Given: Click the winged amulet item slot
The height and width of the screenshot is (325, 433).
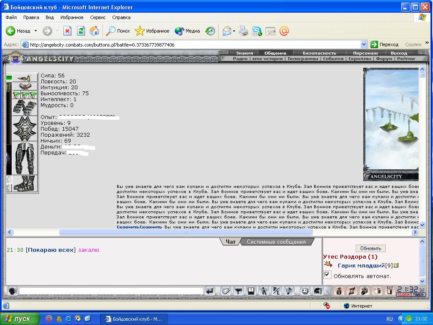Looking at the screenshot, I should (x=25, y=86).
